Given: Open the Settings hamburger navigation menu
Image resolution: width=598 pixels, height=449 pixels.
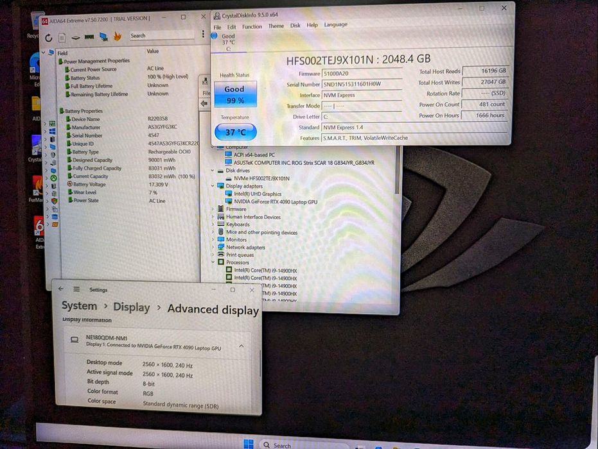Looking at the screenshot, I should (76, 289).
